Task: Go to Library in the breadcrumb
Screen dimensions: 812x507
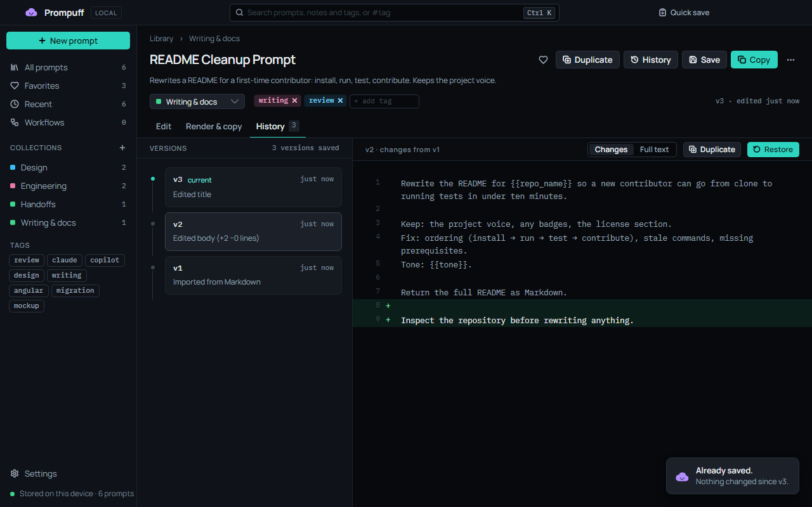Action: tap(161, 39)
